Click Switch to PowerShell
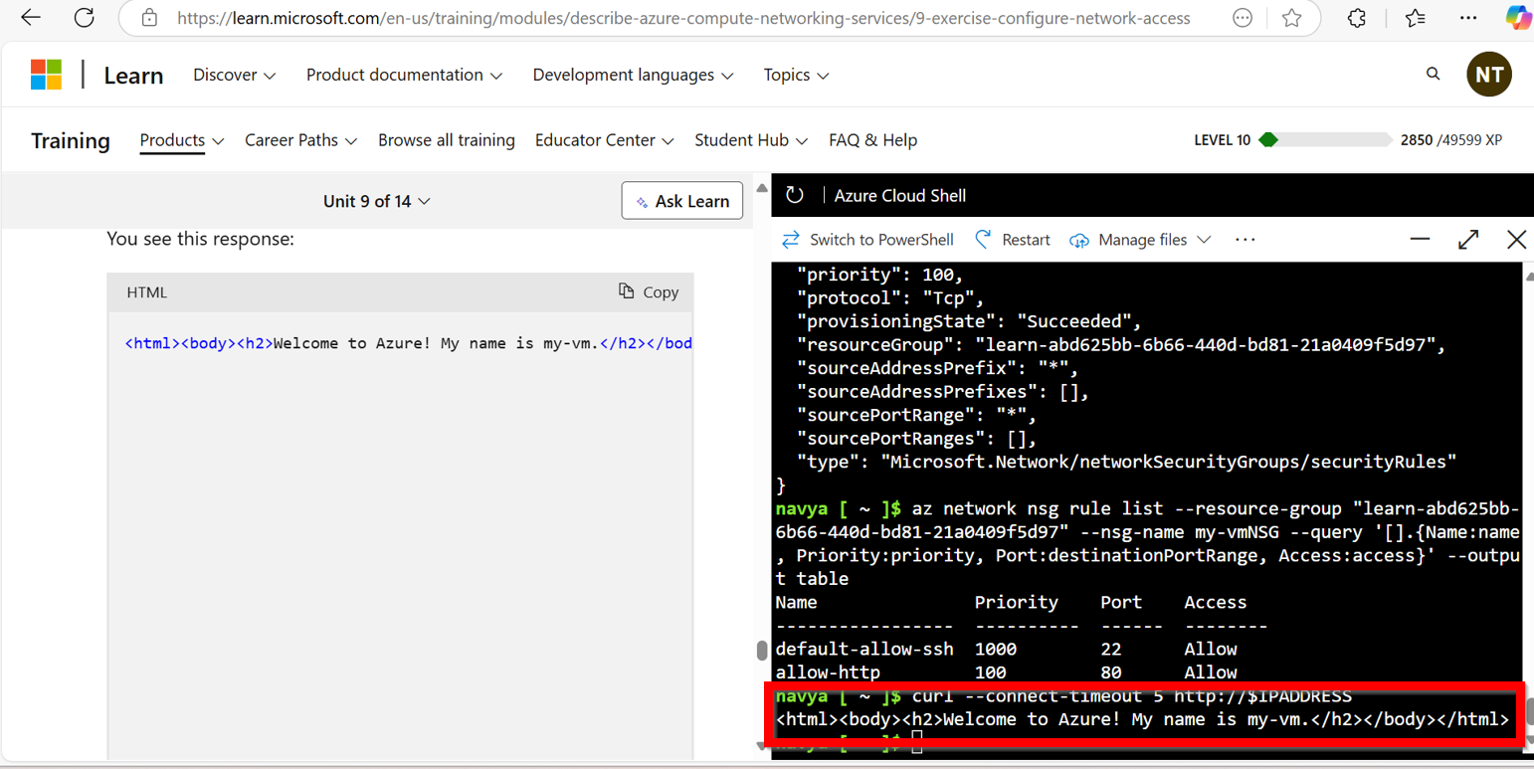The image size is (1534, 769). click(867, 240)
